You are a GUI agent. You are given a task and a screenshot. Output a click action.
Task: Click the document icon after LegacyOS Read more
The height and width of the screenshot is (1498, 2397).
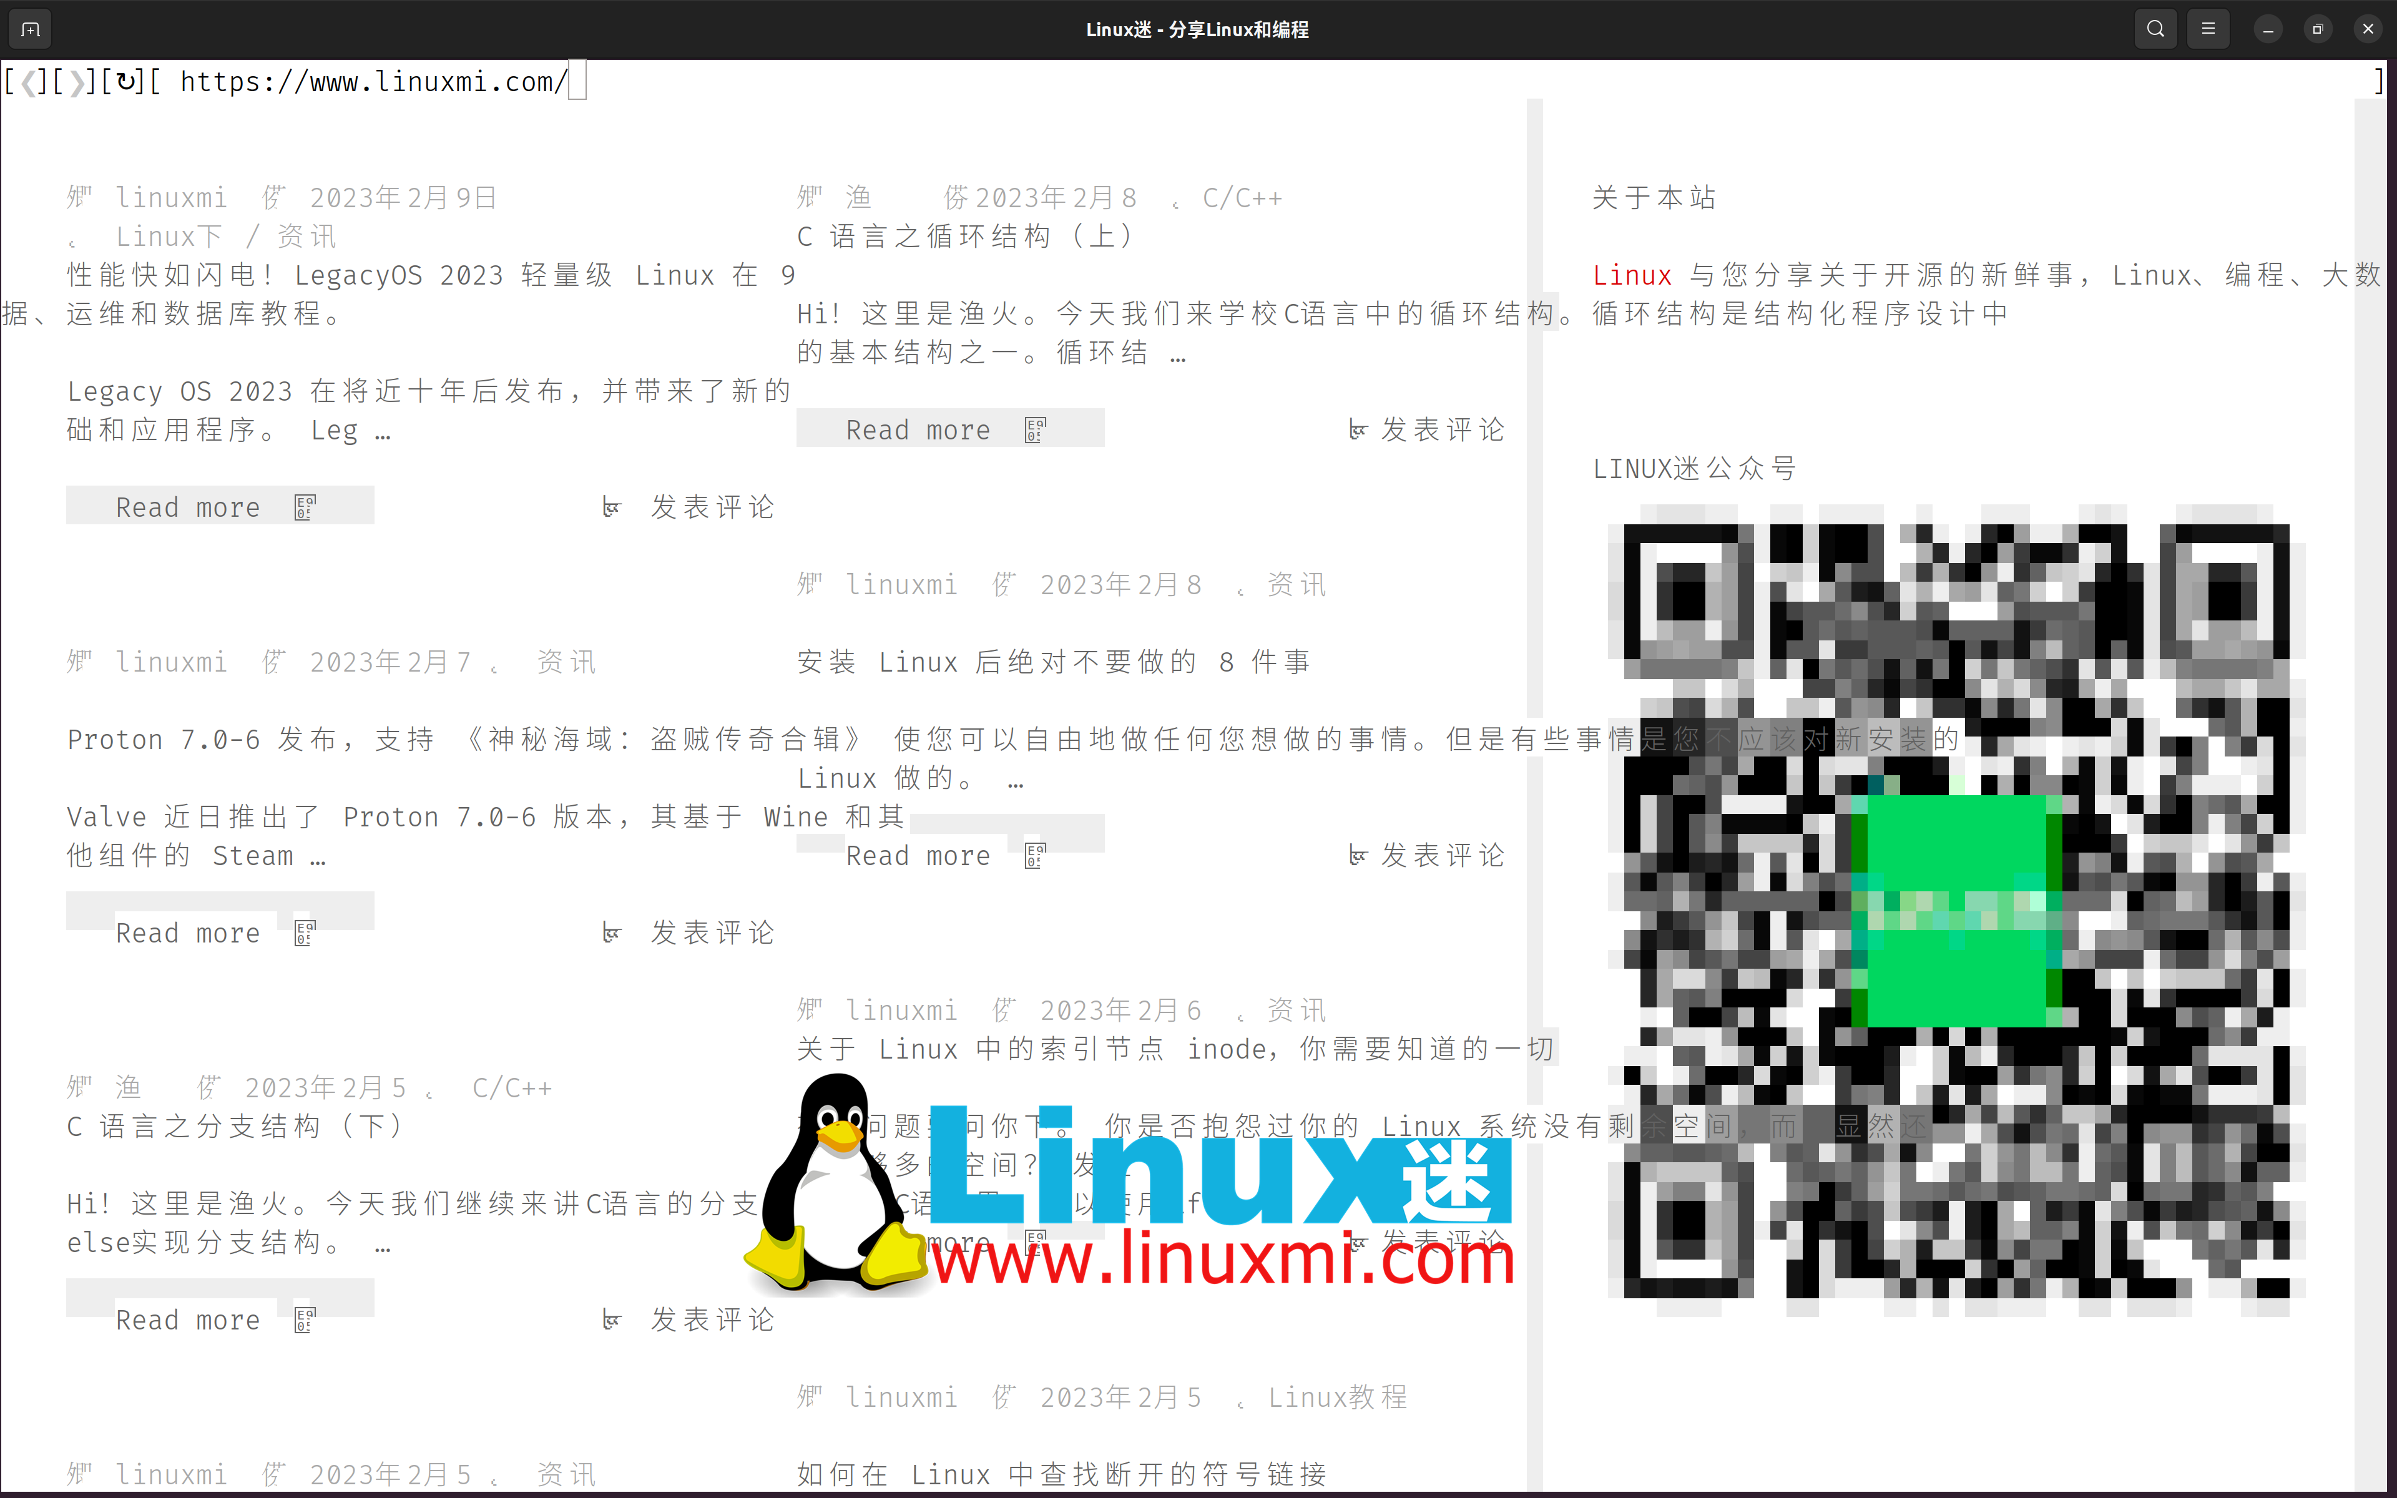pos(305,507)
